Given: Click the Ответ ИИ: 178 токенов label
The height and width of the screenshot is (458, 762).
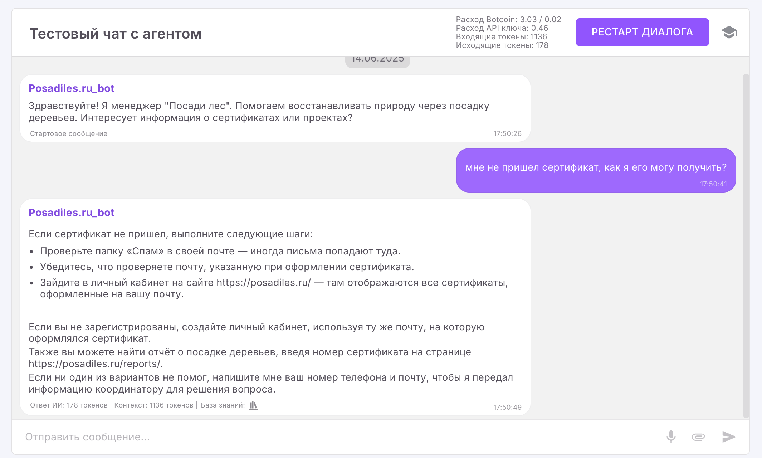Looking at the screenshot, I should [69, 405].
